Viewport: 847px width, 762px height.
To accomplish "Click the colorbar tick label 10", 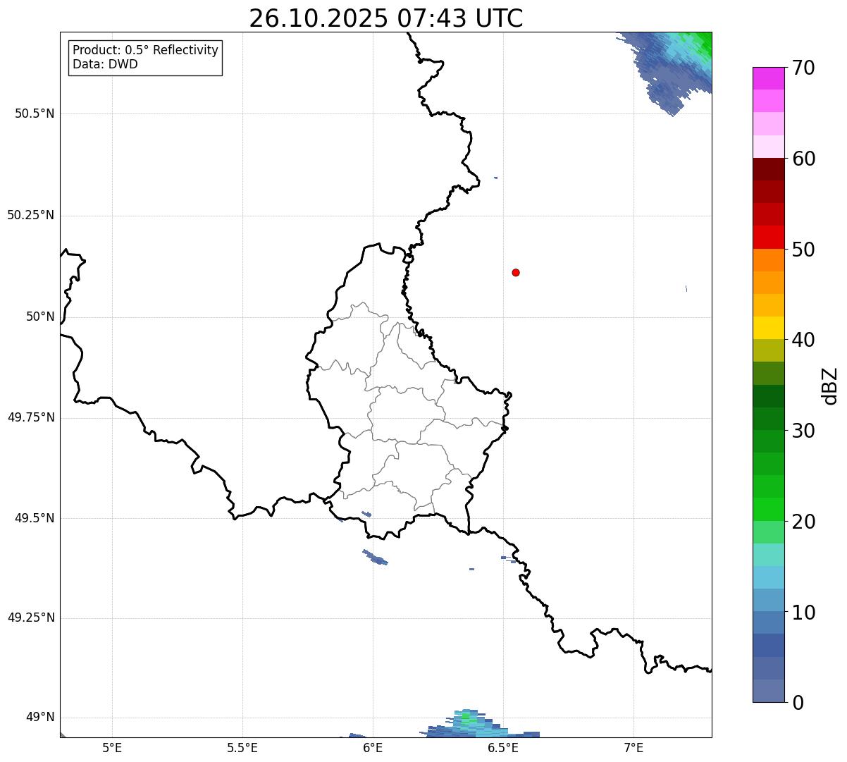I will pos(803,612).
